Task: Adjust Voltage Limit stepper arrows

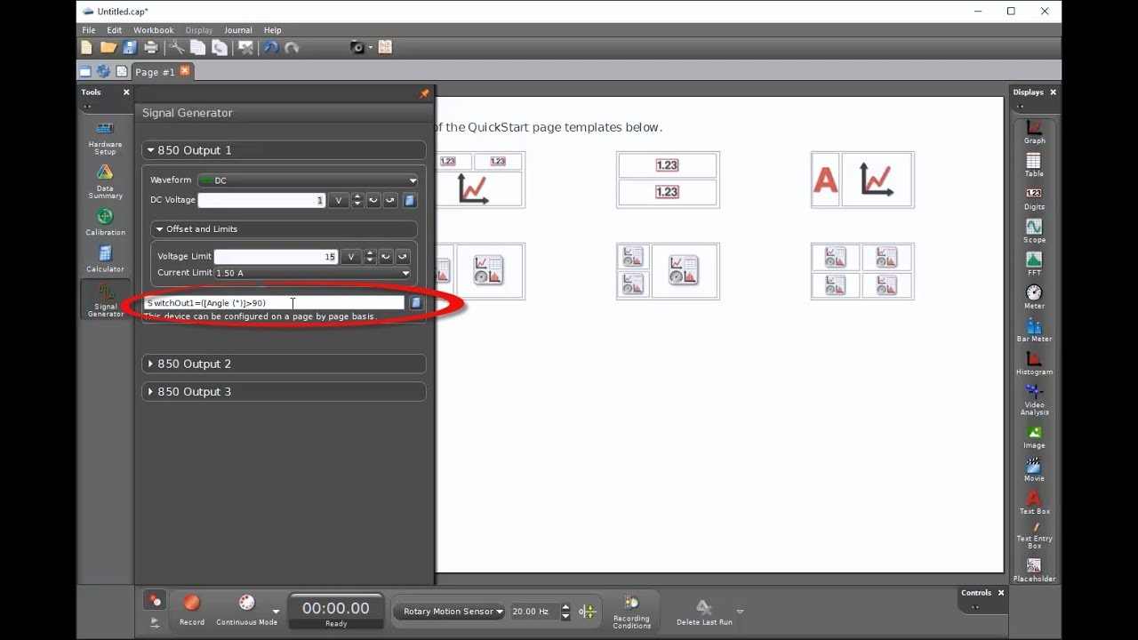Action: coord(370,257)
